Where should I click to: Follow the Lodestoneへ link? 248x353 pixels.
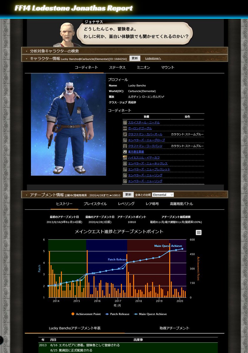(x=153, y=59)
